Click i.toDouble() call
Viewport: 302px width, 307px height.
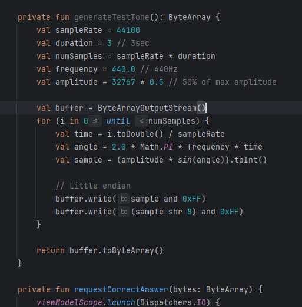135,134
